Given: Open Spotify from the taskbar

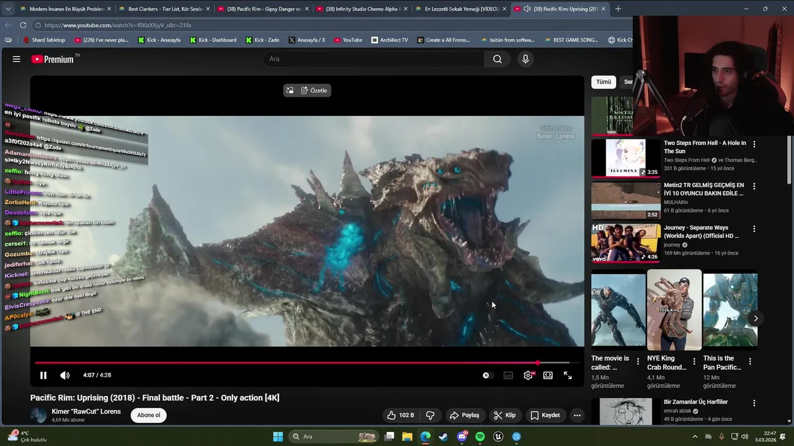Looking at the screenshot, I should point(480,437).
